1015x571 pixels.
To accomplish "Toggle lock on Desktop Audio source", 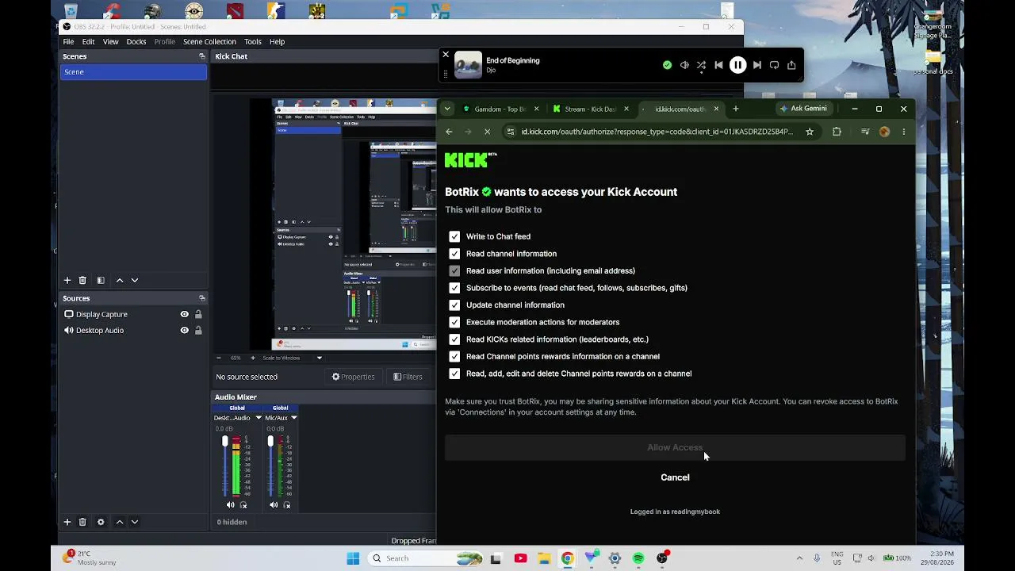I will pyautogui.click(x=198, y=330).
